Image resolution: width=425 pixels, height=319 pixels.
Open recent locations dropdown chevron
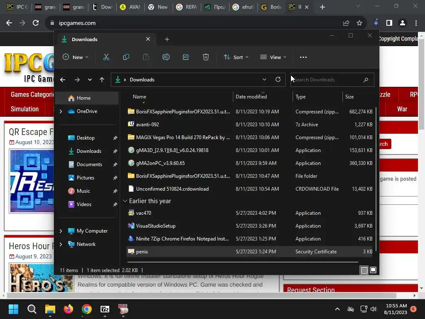[x=90, y=80]
